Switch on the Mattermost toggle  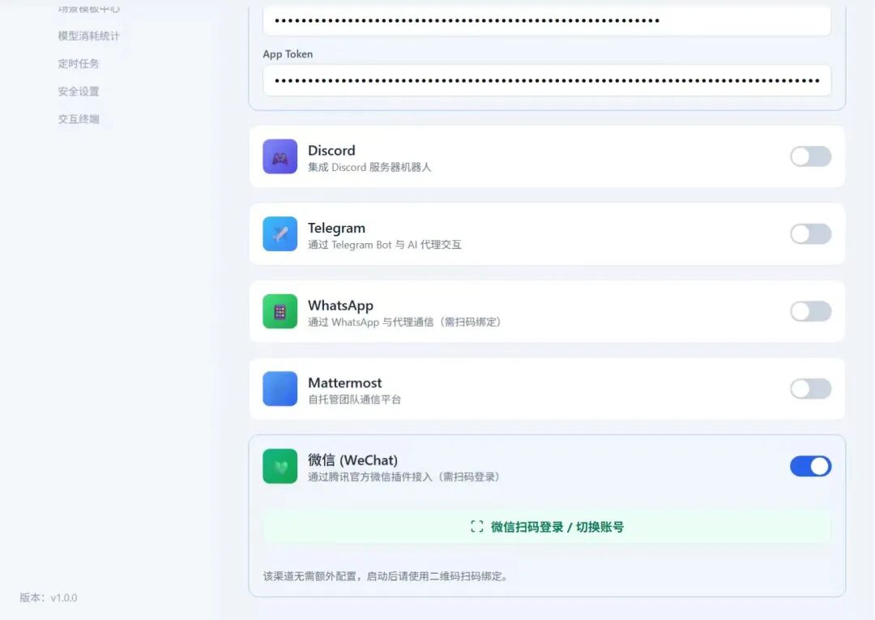point(810,389)
